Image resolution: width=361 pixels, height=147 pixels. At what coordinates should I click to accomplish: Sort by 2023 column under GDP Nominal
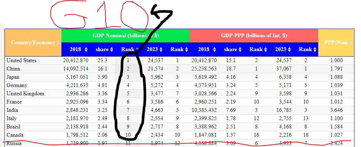[x=156, y=49]
